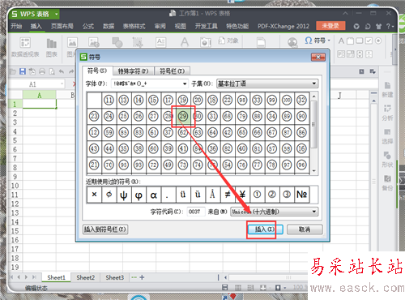
Task: Select the 符号(S) tab
Action: [x=97, y=71]
